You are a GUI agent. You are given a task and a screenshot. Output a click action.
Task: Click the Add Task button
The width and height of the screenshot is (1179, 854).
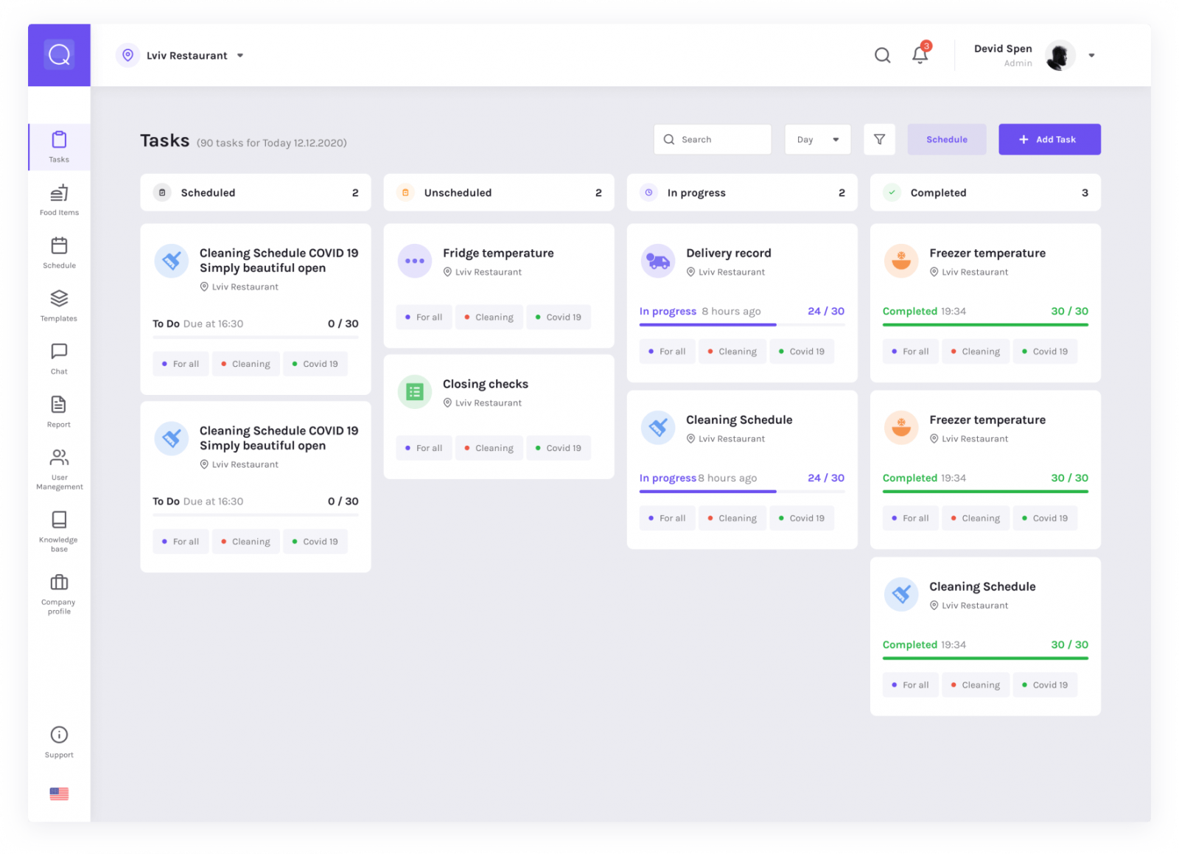1049,139
